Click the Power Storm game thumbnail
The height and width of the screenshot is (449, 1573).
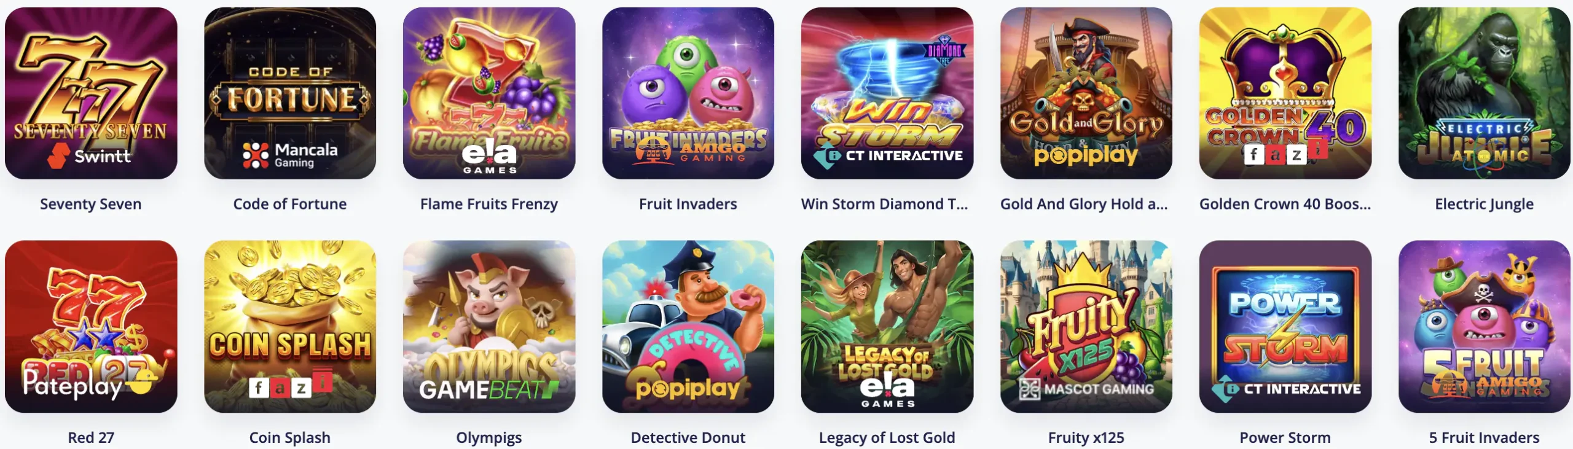(x=1285, y=327)
